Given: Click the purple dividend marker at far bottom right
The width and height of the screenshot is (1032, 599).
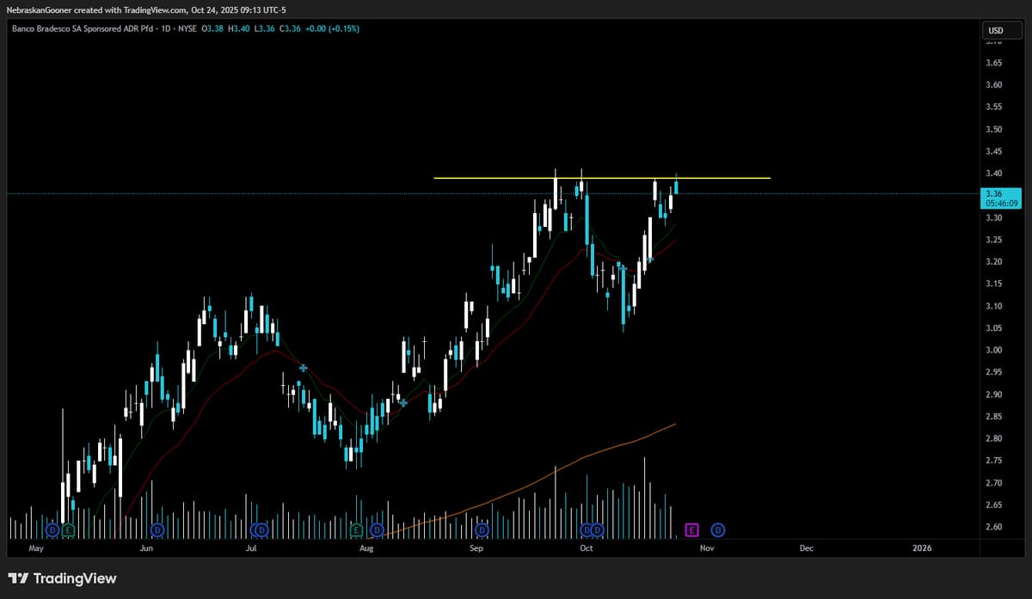Looking at the screenshot, I should [x=720, y=530].
